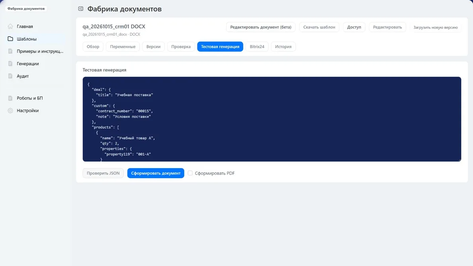Click the qa_20261015_crm01 DOCX title
473x266 pixels.
114,27
